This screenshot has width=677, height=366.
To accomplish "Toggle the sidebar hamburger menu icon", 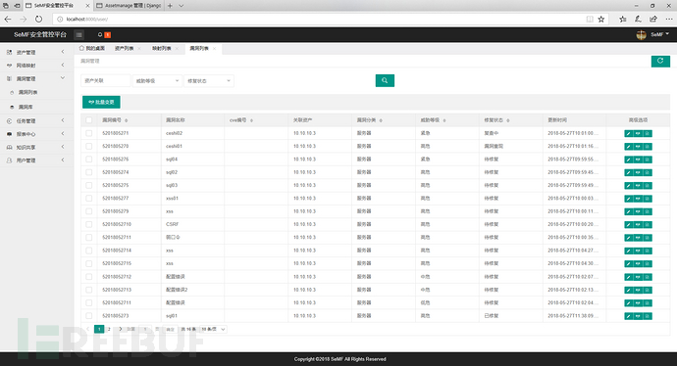I will tap(79, 35).
